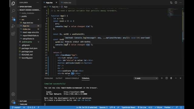Open the On Your Network URL in terminal
Image resolution: width=194 pixels, height=109 pixels.
(x=75, y=94)
